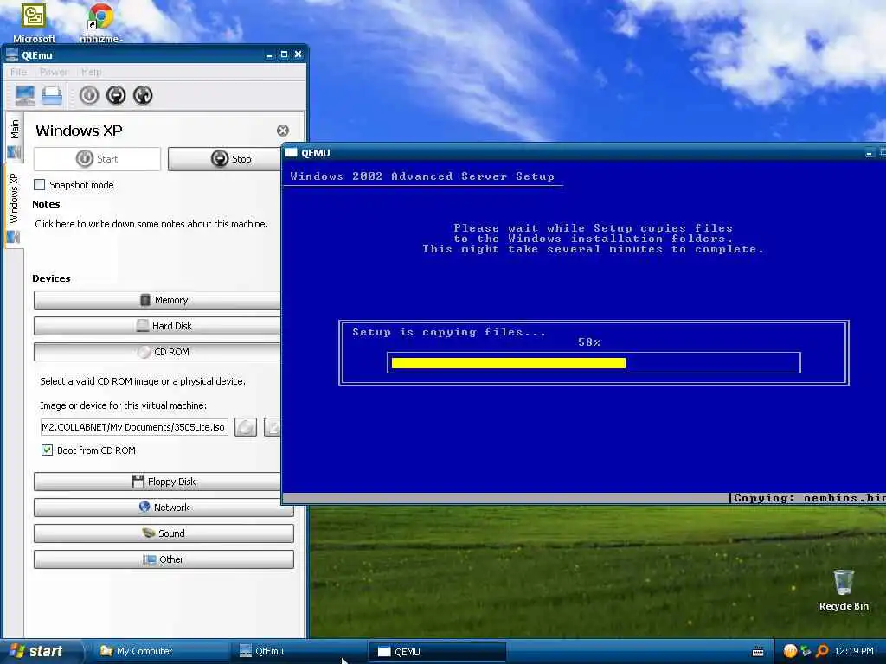Click the 'Devices' label

coord(51,278)
